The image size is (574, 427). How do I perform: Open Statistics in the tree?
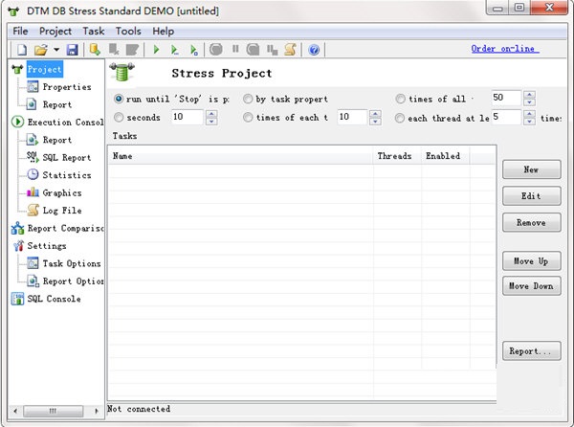click(x=67, y=175)
